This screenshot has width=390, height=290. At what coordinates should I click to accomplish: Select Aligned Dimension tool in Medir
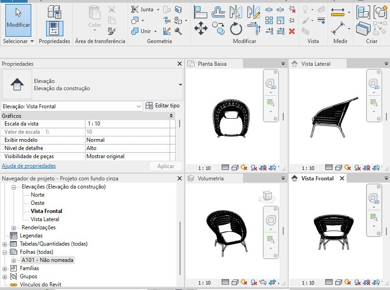[338, 12]
